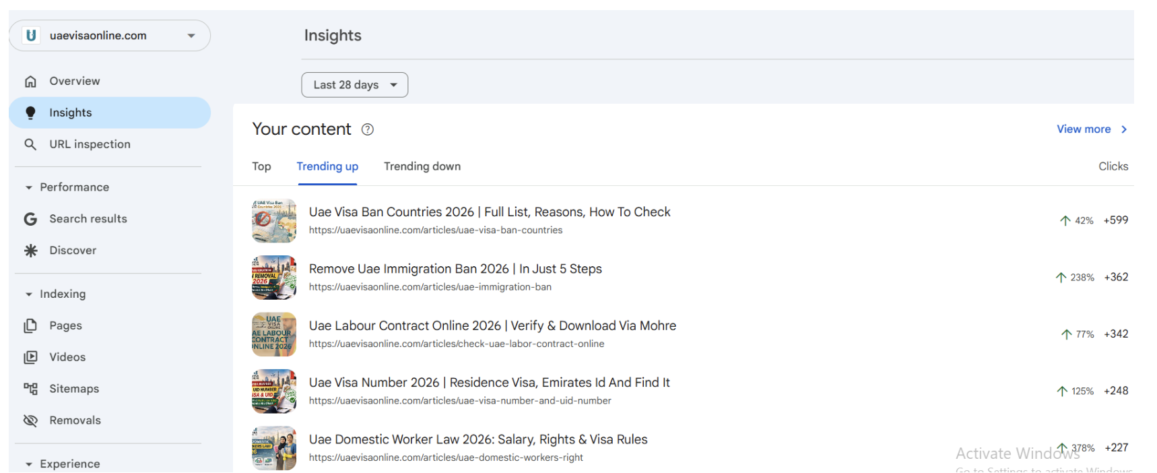1157x473 pixels.
Task: Switch to the Trending down tab
Action: click(422, 166)
